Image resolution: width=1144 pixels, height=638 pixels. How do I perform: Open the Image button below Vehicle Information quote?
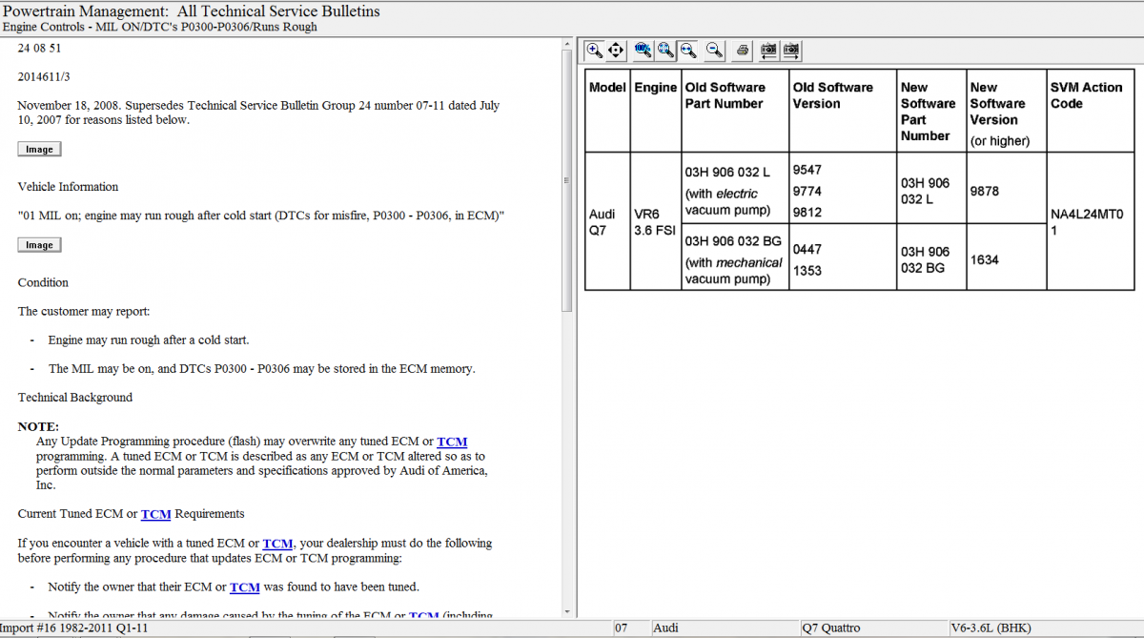[39, 245]
